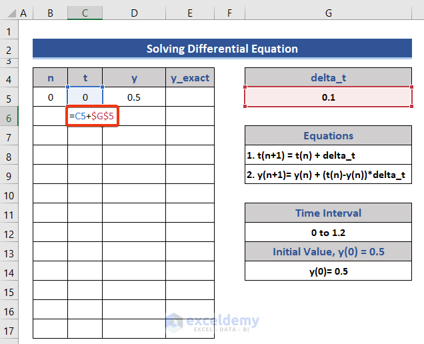Click the 'y' table header cell

(x=134, y=78)
